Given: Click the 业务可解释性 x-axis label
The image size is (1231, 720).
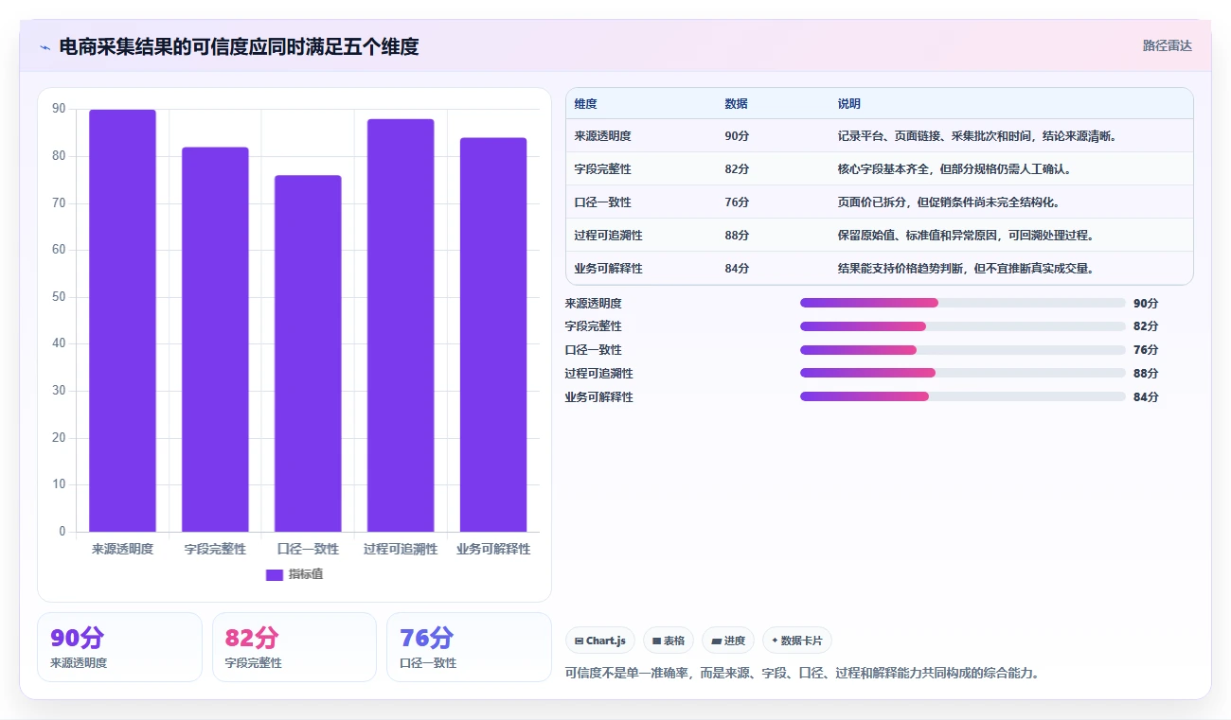Looking at the screenshot, I should click(x=493, y=549).
